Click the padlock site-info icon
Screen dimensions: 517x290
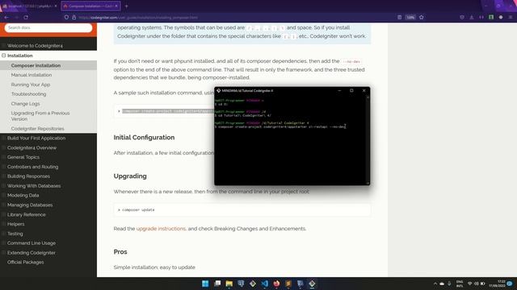[x=74, y=17]
